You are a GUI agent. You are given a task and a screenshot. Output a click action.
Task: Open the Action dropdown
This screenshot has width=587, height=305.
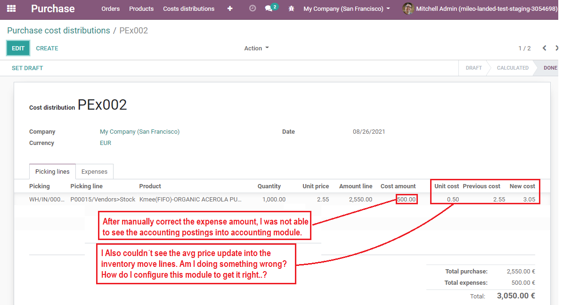click(256, 48)
